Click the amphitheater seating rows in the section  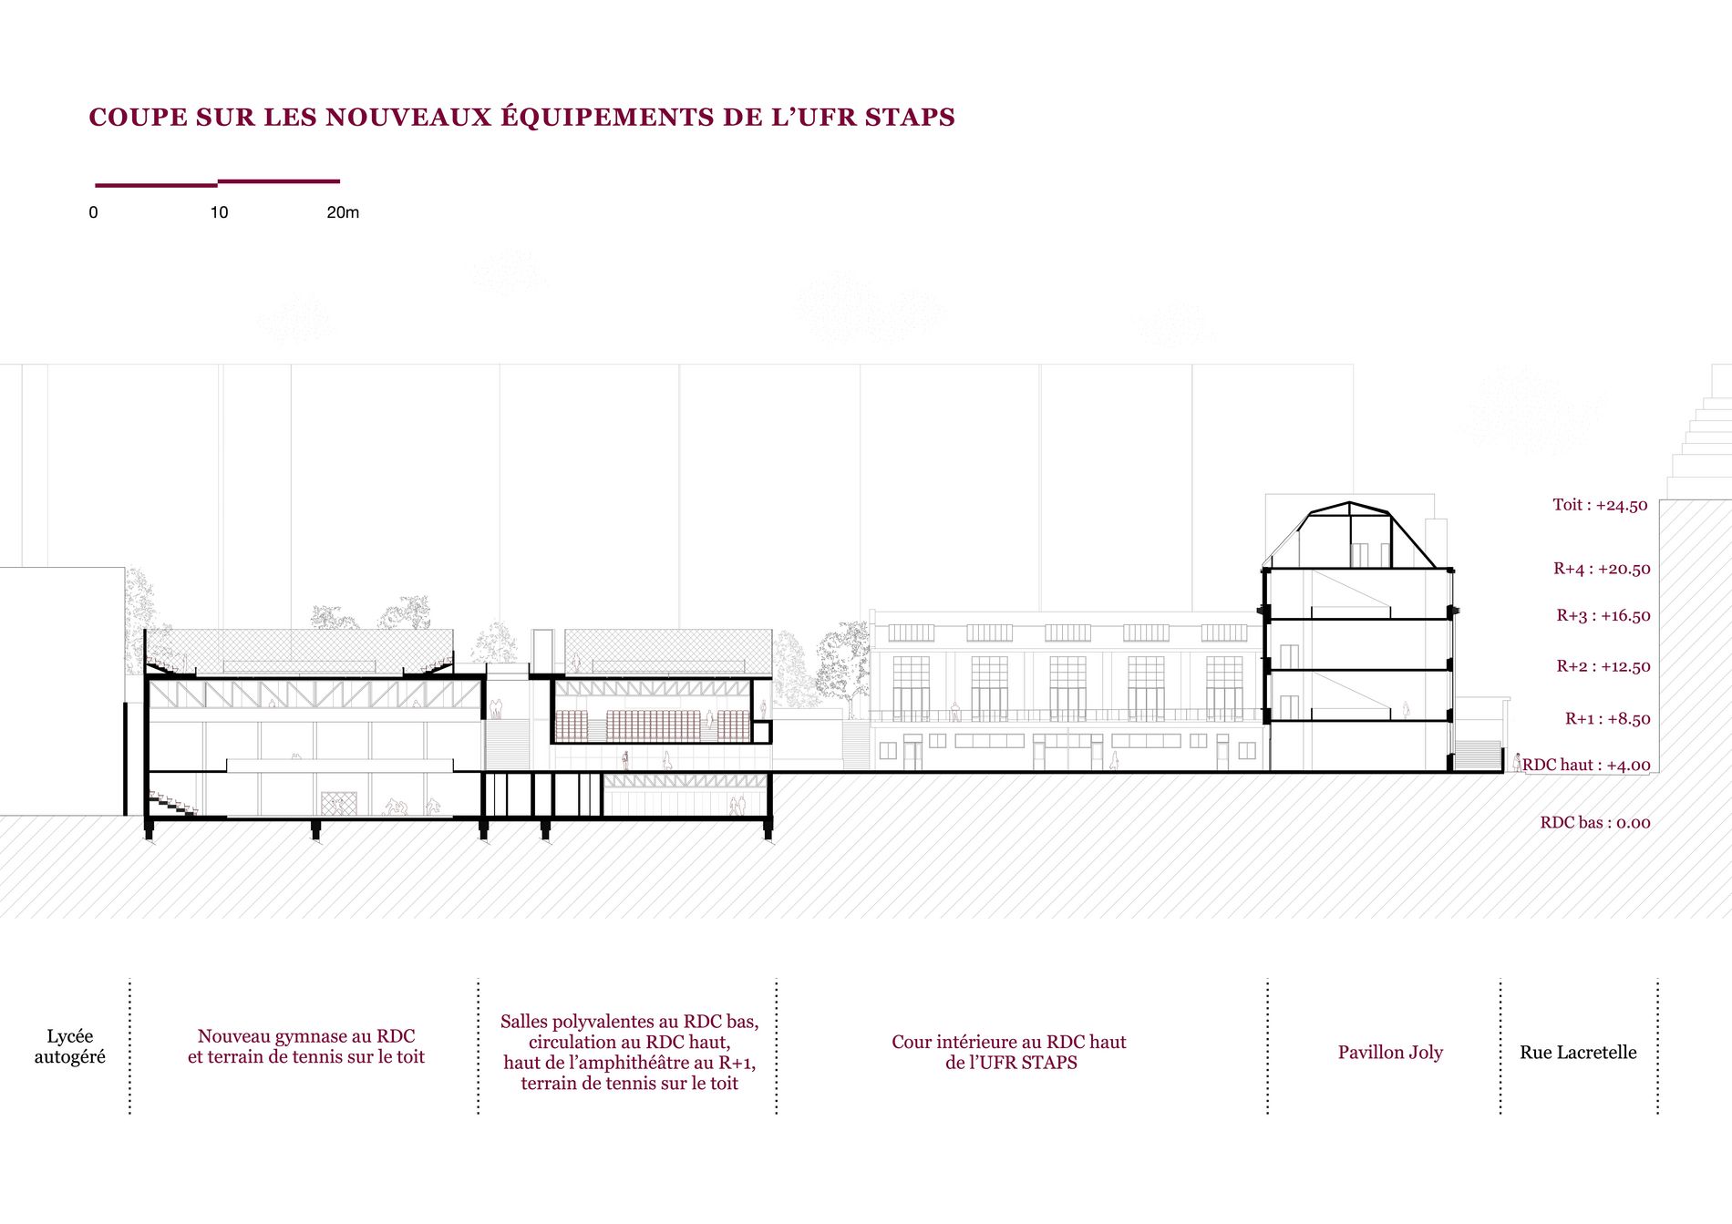653,725
